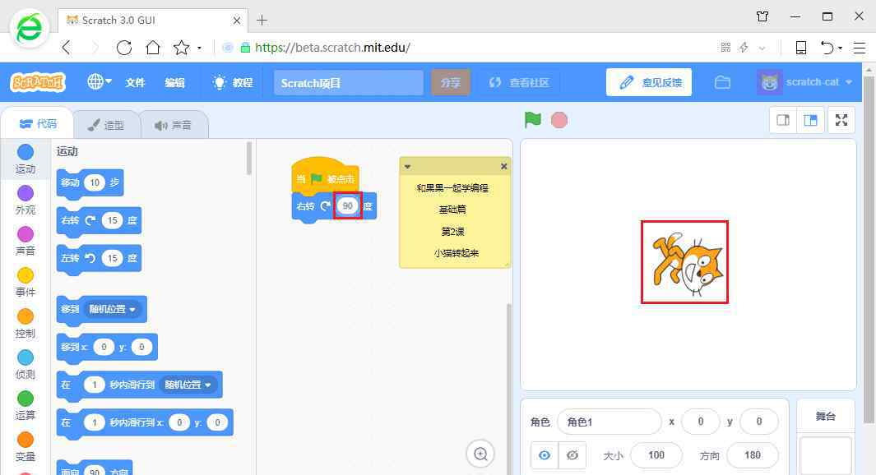Select the 外观 block category
Viewport: 876px width, 475px height.
(25, 201)
